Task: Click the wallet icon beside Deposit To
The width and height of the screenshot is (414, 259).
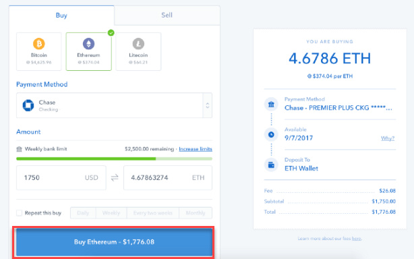Action: point(271,165)
